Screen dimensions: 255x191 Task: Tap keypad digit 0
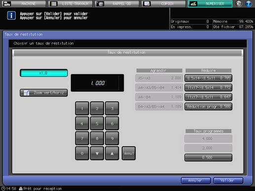click(82, 153)
